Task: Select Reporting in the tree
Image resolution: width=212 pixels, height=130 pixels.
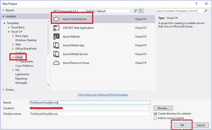Action: 21,79
